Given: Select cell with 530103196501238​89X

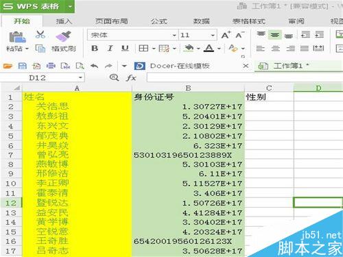Looking at the screenshot, I should [x=188, y=156].
